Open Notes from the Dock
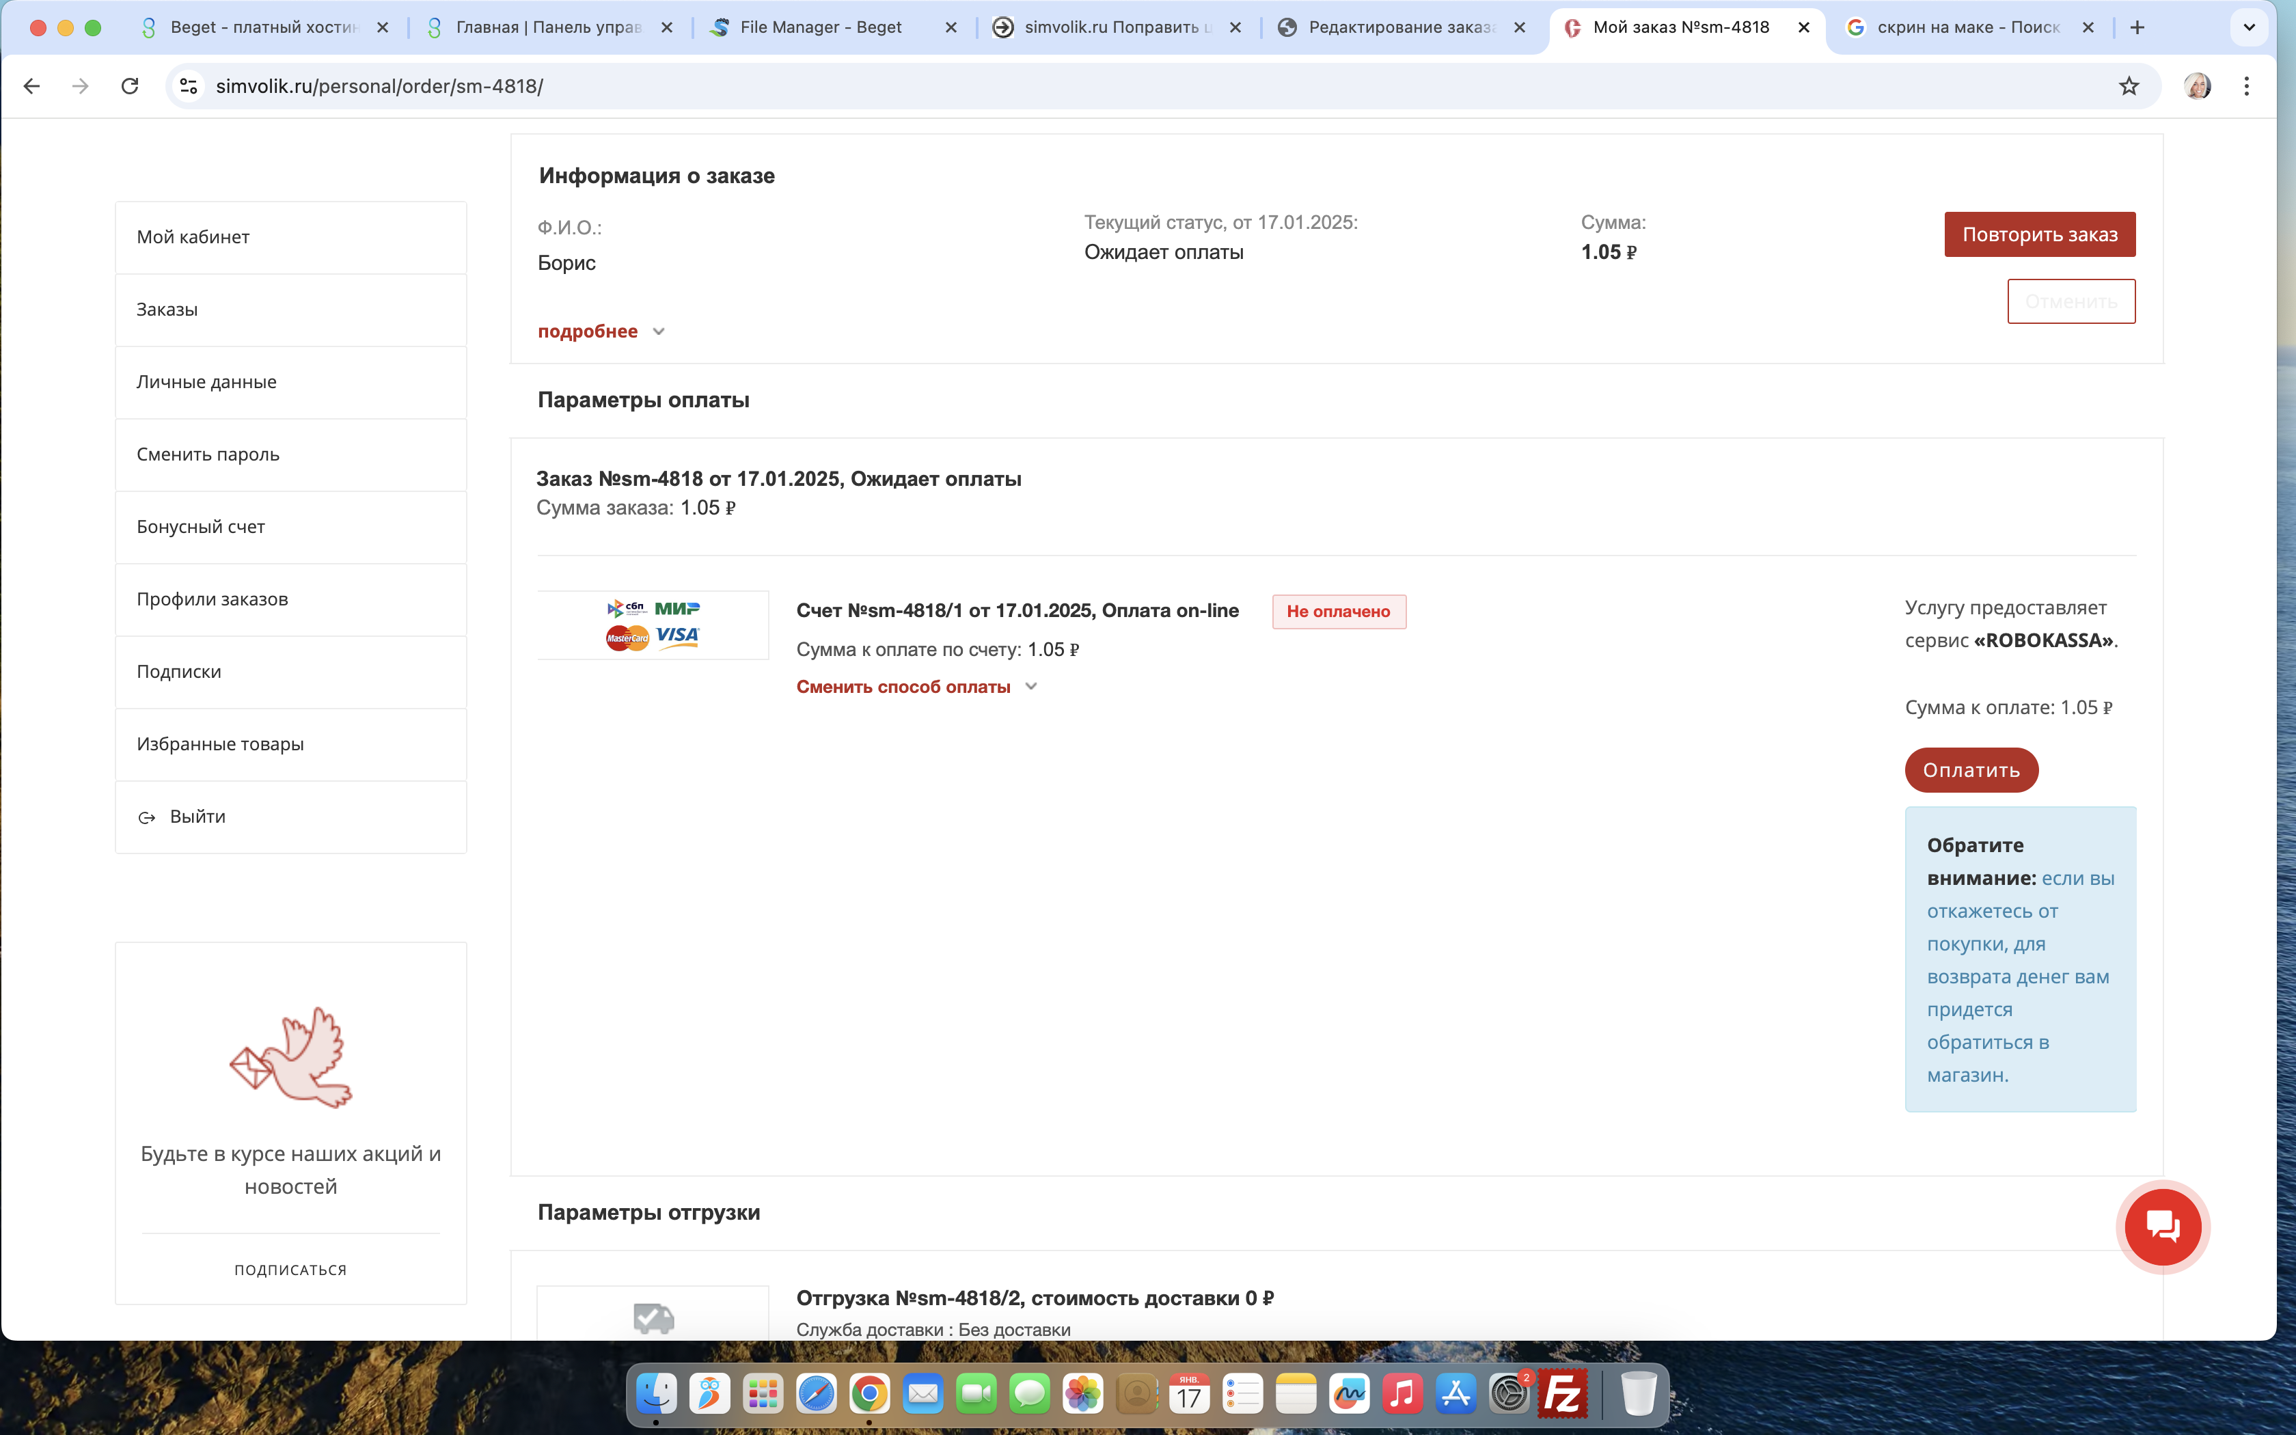 click(x=1296, y=1394)
